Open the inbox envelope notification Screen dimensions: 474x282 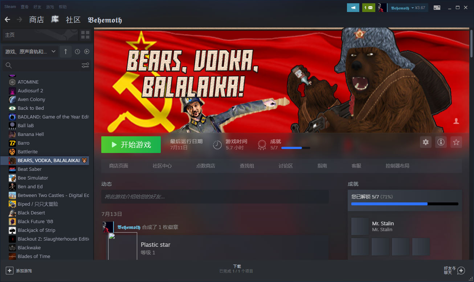click(368, 8)
